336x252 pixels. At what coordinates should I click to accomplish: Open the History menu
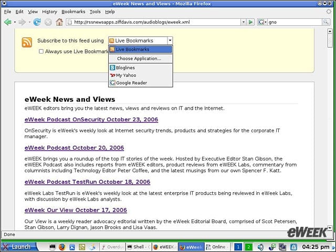tap(49, 12)
